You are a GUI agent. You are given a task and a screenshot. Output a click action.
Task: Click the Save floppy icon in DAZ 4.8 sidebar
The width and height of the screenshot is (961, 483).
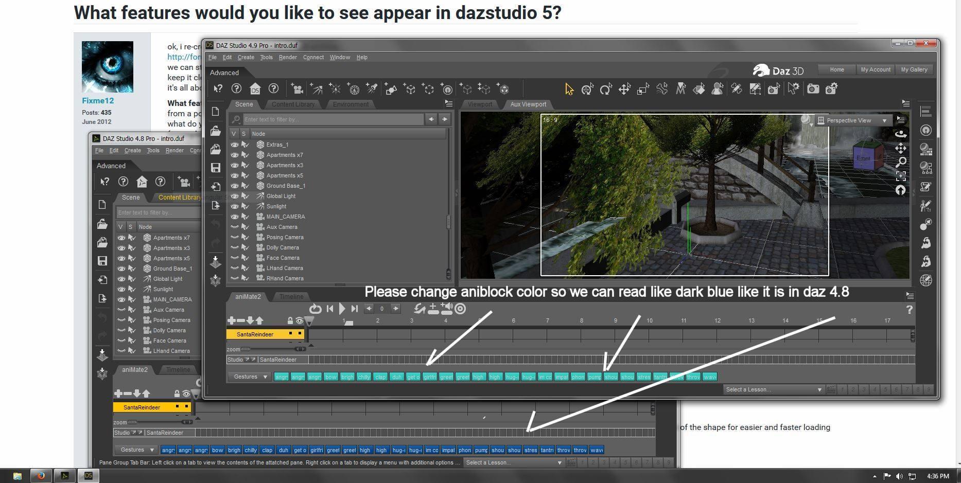(x=102, y=261)
